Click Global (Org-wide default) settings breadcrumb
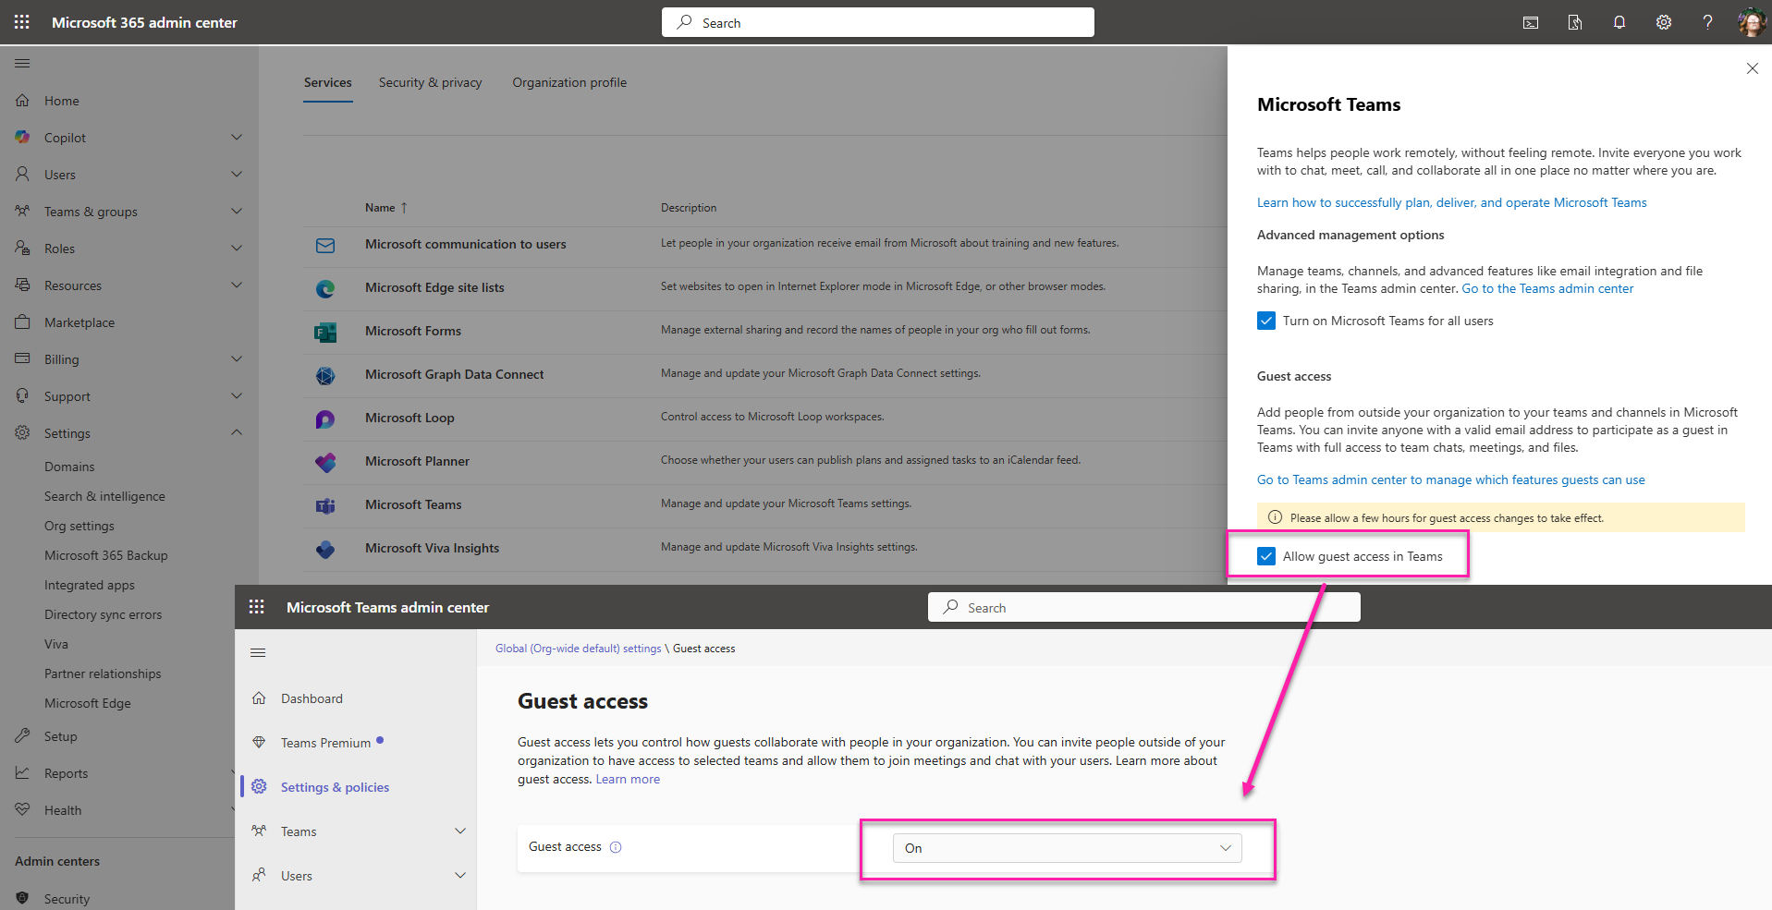Viewport: 1772px width, 910px height. (579, 649)
